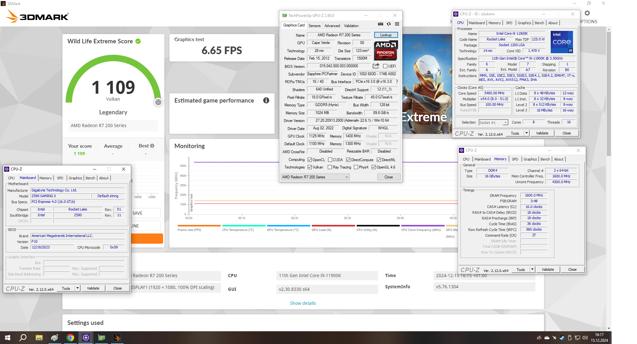Click the volume speaker tray icon
This screenshot has height=344, width=637.
[585, 338]
